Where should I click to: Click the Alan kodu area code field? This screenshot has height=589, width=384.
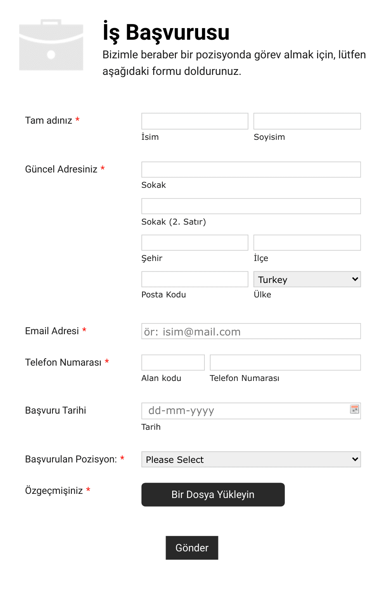tap(173, 362)
